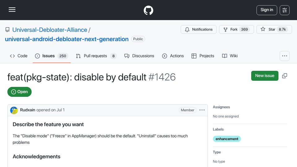297x167 pixels.
Task: Open the Projects tab
Action: pyautogui.click(x=203, y=56)
